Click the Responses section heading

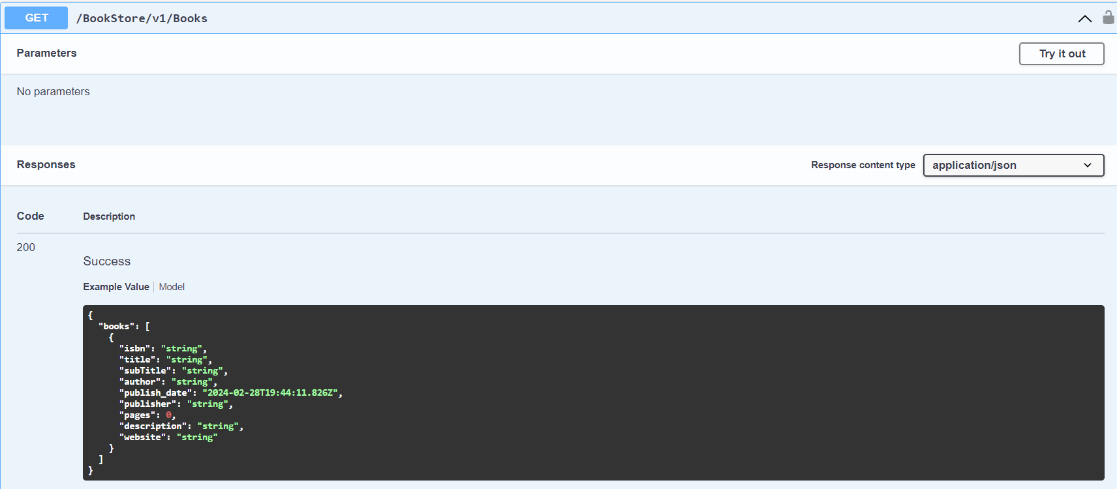[x=46, y=164]
